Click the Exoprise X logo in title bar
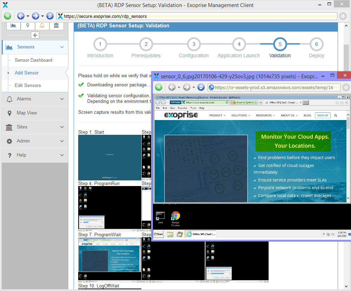 point(5,5)
